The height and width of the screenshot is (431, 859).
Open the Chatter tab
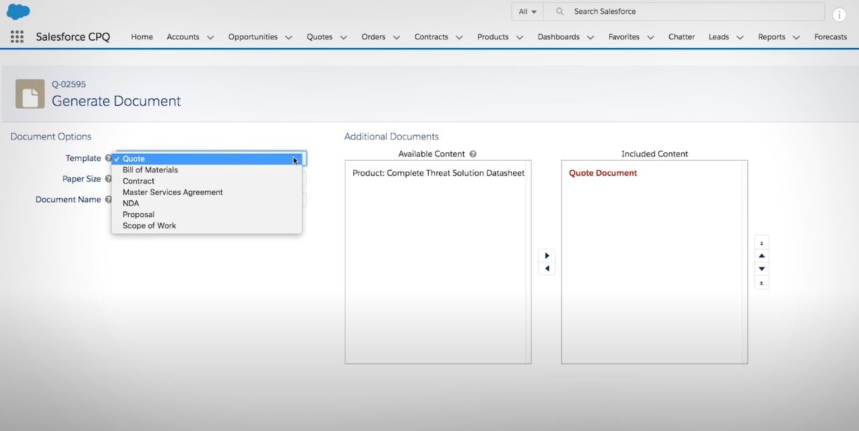[682, 37]
